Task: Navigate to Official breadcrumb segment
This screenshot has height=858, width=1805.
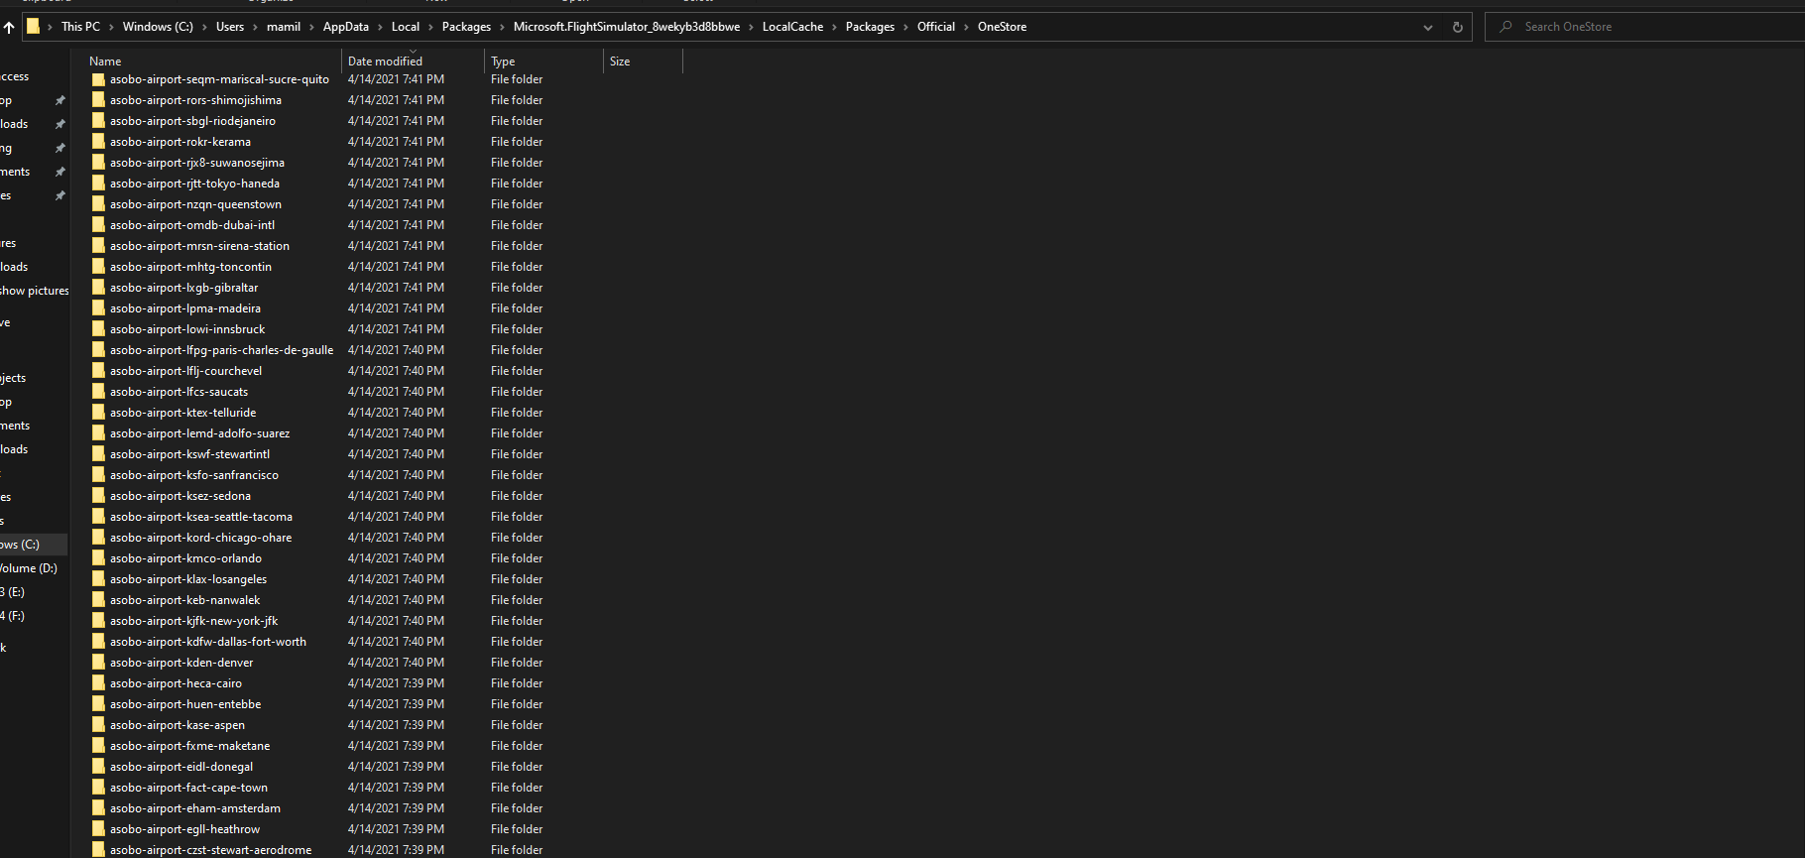Action: coord(935,27)
